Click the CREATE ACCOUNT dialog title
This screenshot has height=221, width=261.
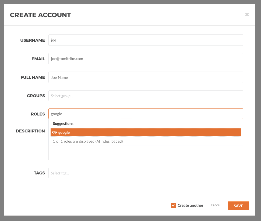(40, 15)
